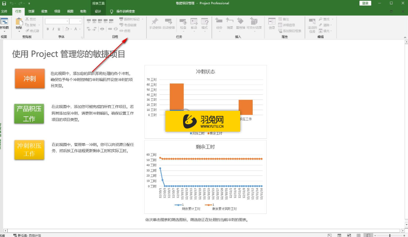Open the font name combo box

tap(57, 22)
